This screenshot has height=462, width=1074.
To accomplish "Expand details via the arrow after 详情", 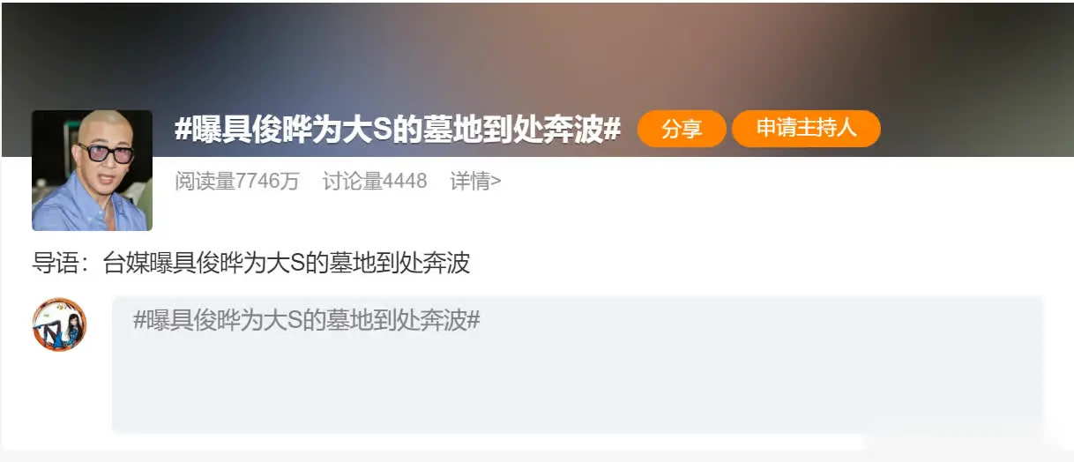I will (x=496, y=182).
